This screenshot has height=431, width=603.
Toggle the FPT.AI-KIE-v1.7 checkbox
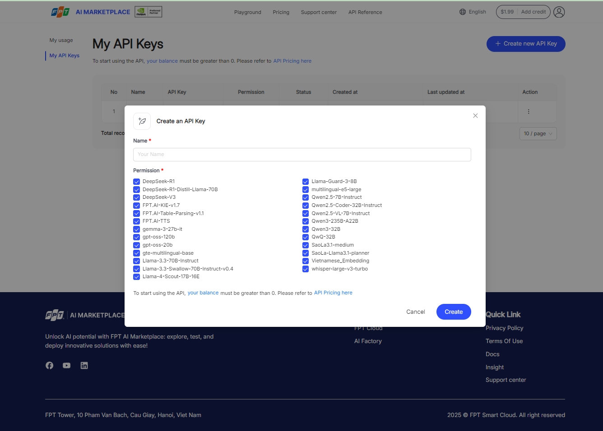click(x=136, y=206)
